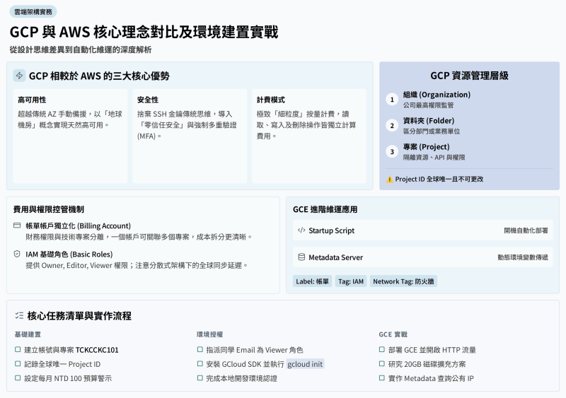Image resolution: width=566 pixels, height=398 pixels.
Task: Click the 基礎建置 column header
Action: [x=28, y=334]
